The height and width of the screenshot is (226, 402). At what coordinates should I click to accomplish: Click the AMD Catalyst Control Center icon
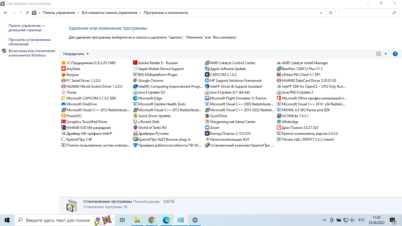click(x=207, y=63)
